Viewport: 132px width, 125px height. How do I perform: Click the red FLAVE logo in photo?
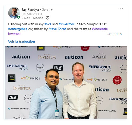click(117, 80)
